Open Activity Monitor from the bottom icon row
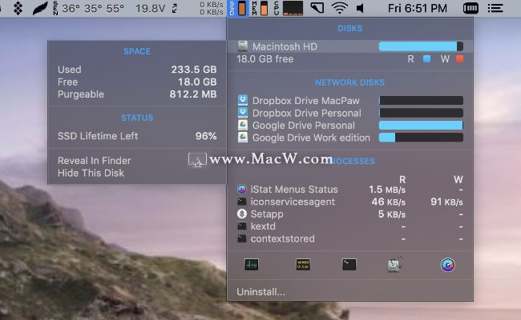The height and width of the screenshot is (320, 521). [251, 265]
